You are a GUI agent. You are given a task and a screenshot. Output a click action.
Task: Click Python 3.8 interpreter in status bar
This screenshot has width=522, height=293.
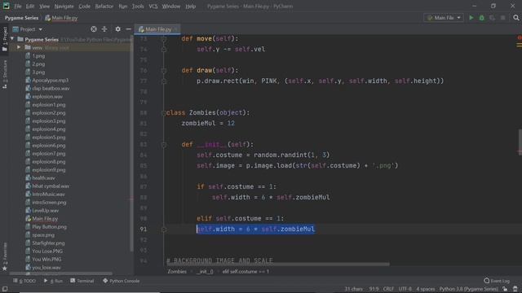click(468, 289)
